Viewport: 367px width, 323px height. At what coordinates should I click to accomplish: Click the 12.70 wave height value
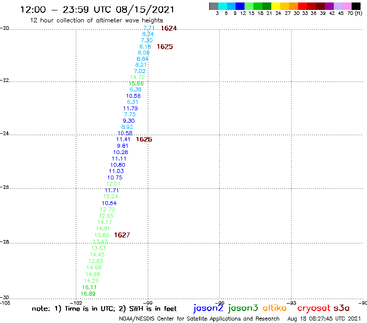(x=108, y=209)
